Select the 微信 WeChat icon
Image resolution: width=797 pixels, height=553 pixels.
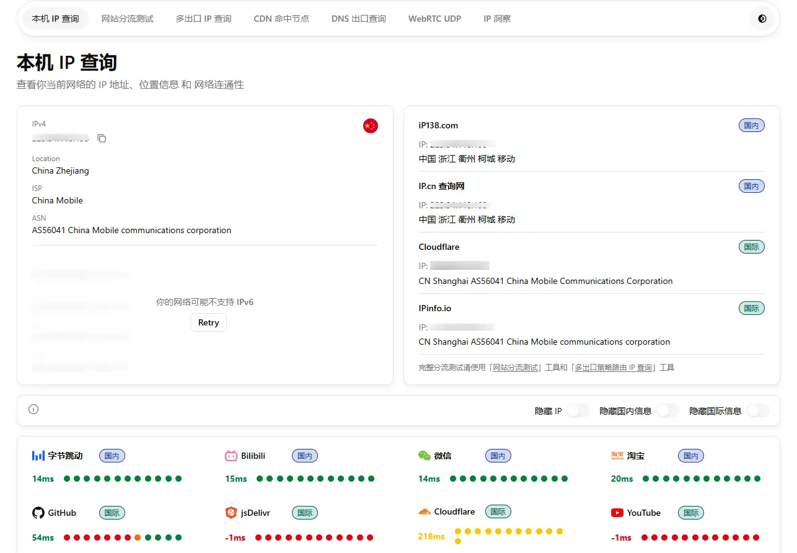coord(425,455)
